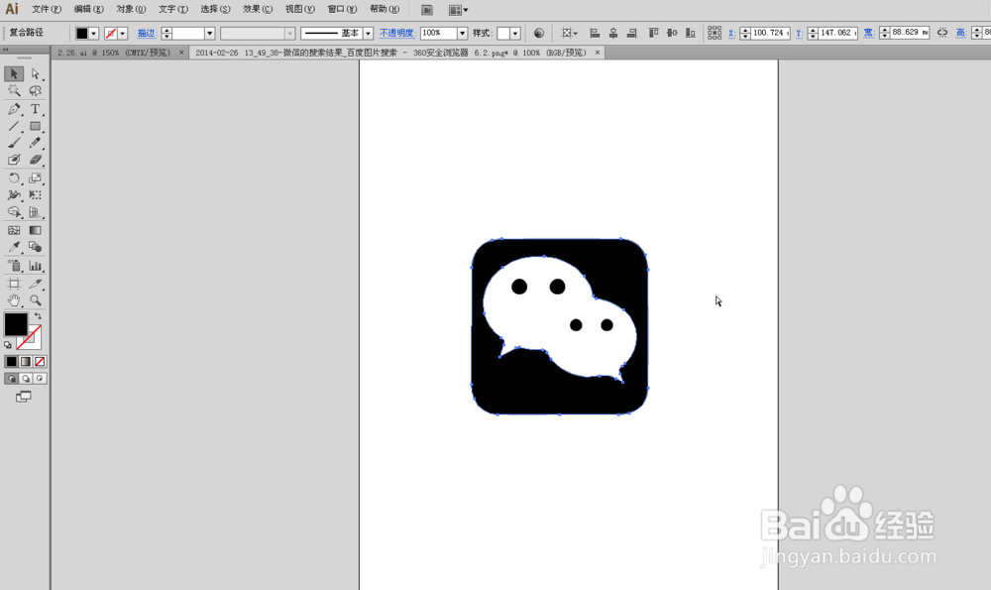Select the Pen tool
Screen dimensions: 991x590
coord(14,109)
